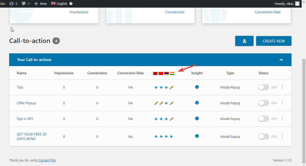306x166 pixels.
Task: Open the Offer Popup call-to-action
Action: coord(26,103)
